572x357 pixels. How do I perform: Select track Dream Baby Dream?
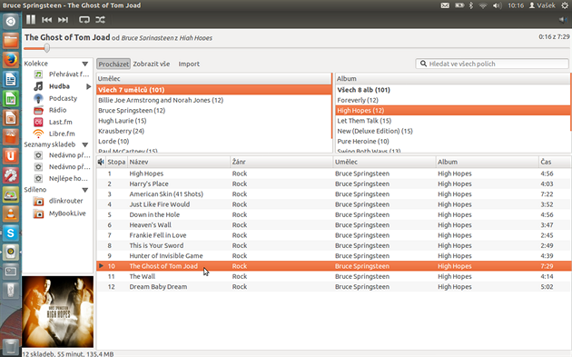tap(334, 286)
